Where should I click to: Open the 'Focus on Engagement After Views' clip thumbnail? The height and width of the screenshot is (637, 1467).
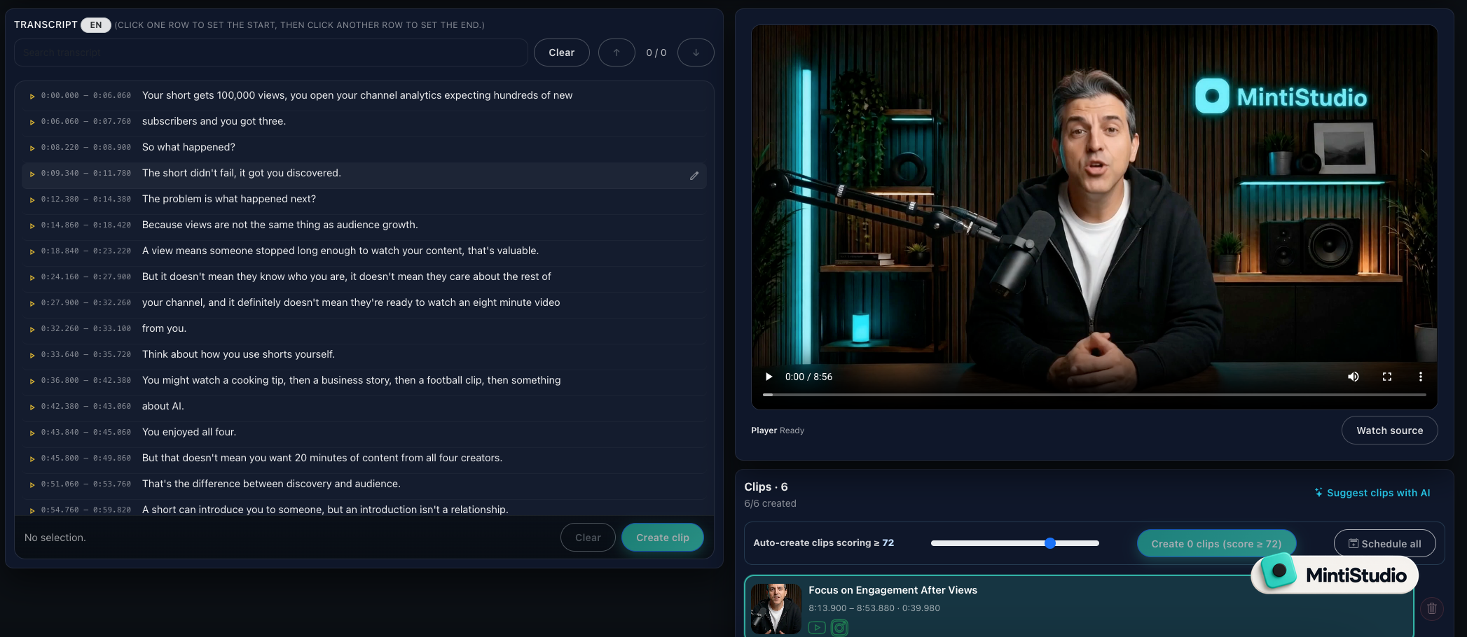(776, 609)
